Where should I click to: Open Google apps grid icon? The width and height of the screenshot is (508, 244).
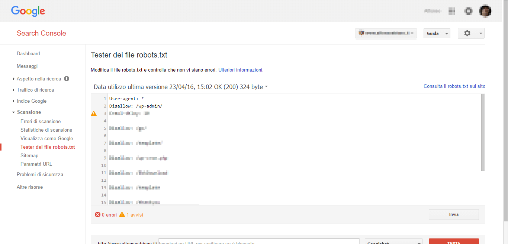(452, 11)
